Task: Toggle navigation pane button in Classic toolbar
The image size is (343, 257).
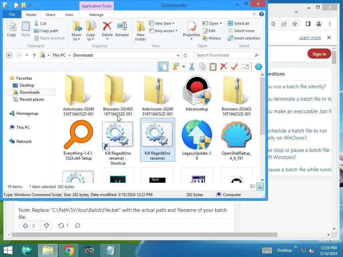Action: point(163,67)
